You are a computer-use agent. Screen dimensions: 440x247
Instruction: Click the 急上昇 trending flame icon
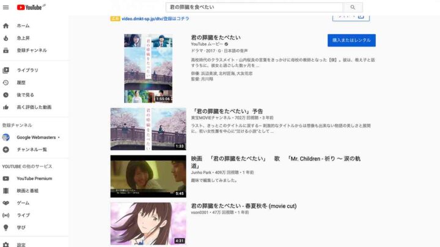6,38
